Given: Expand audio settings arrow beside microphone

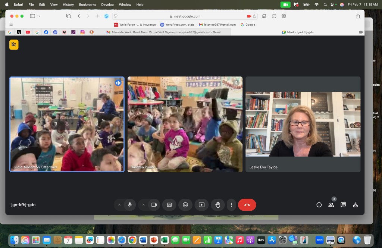Looking at the screenshot, I should click(119, 205).
